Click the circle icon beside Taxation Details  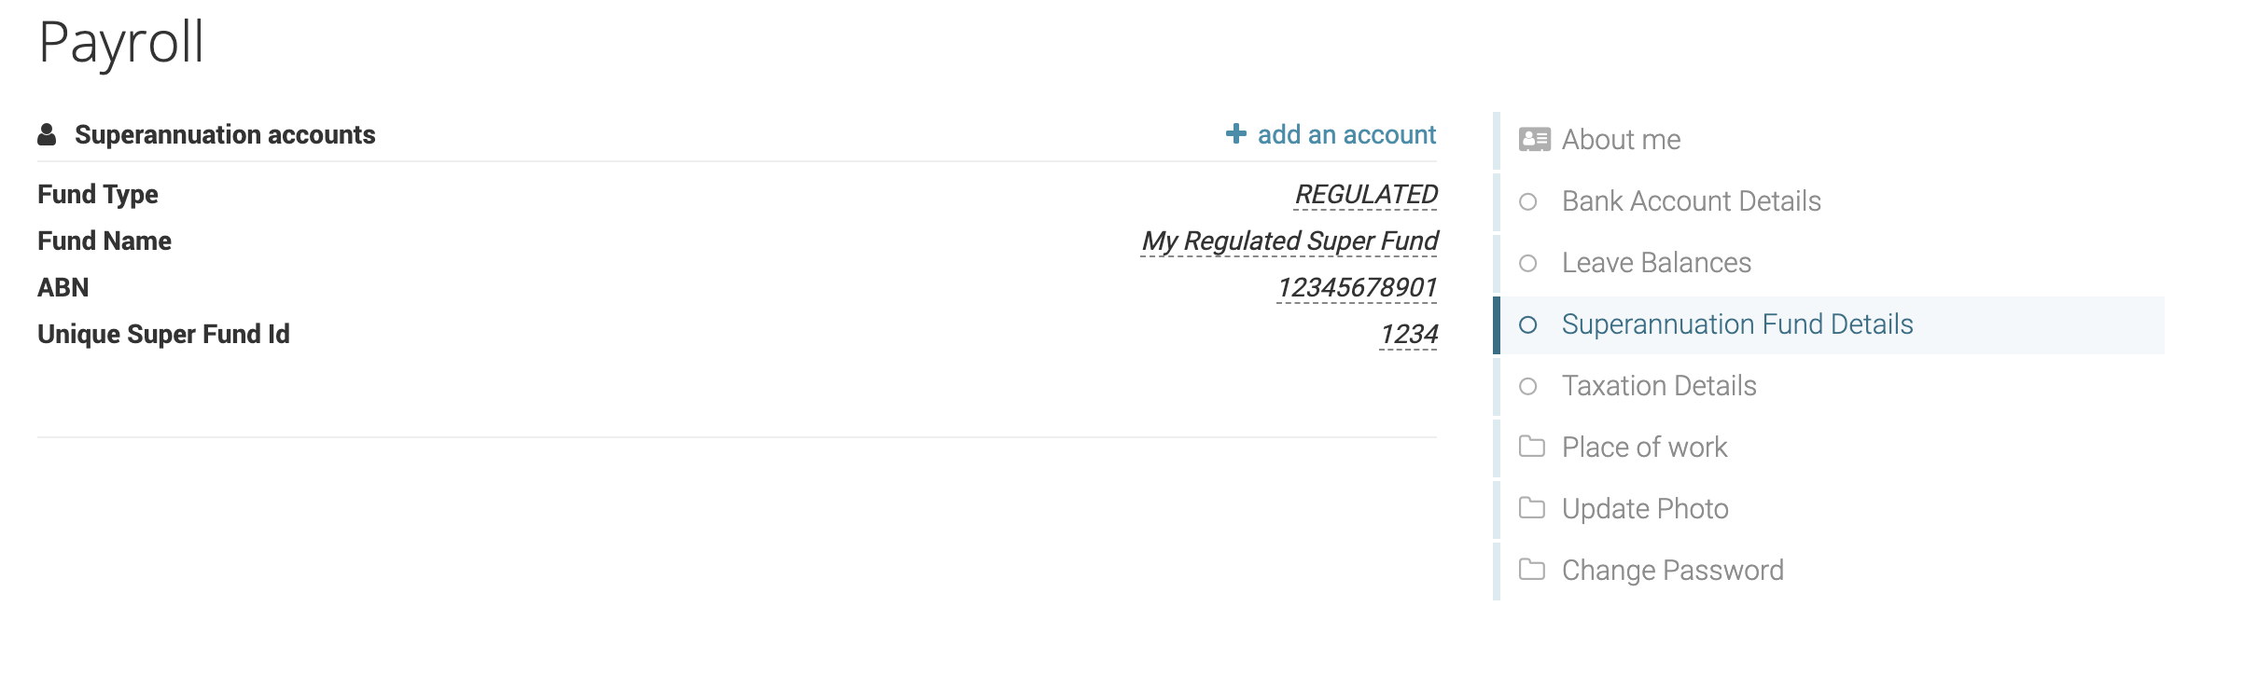[1527, 386]
